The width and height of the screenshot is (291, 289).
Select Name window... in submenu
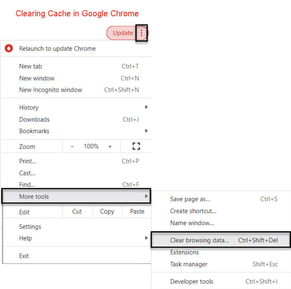pyautogui.click(x=221, y=223)
